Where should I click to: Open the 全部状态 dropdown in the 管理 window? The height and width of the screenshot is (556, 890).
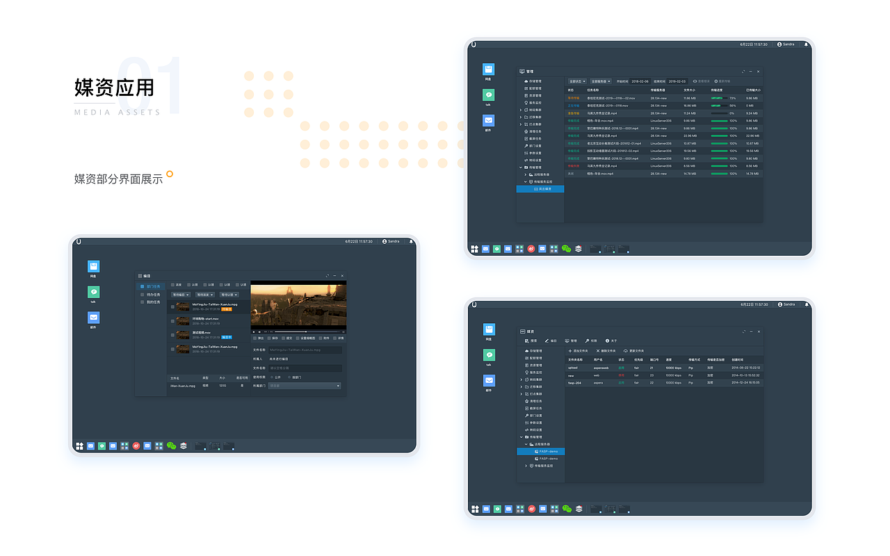[x=577, y=81]
